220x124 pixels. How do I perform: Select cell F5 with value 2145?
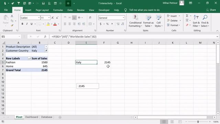point(104,62)
